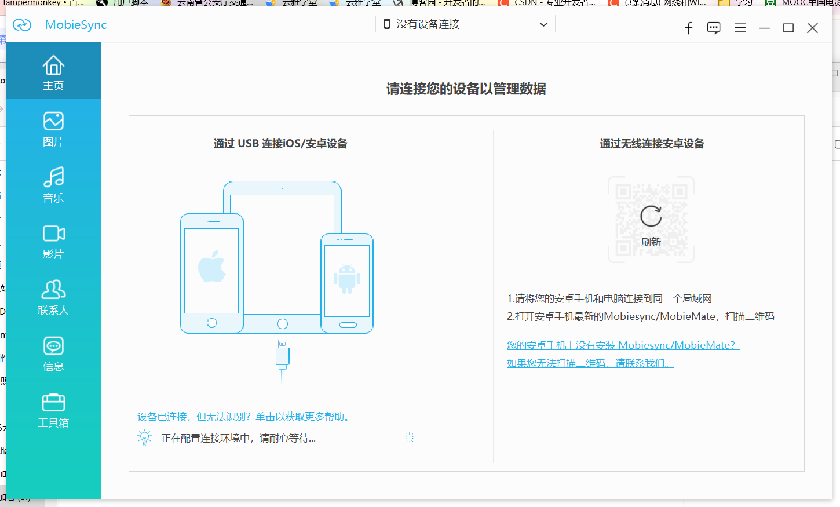Viewport: 840px width, 507px height.
Task: Click '通过 USB 连接iOS/安卓设备' heading
Action: 280,144
